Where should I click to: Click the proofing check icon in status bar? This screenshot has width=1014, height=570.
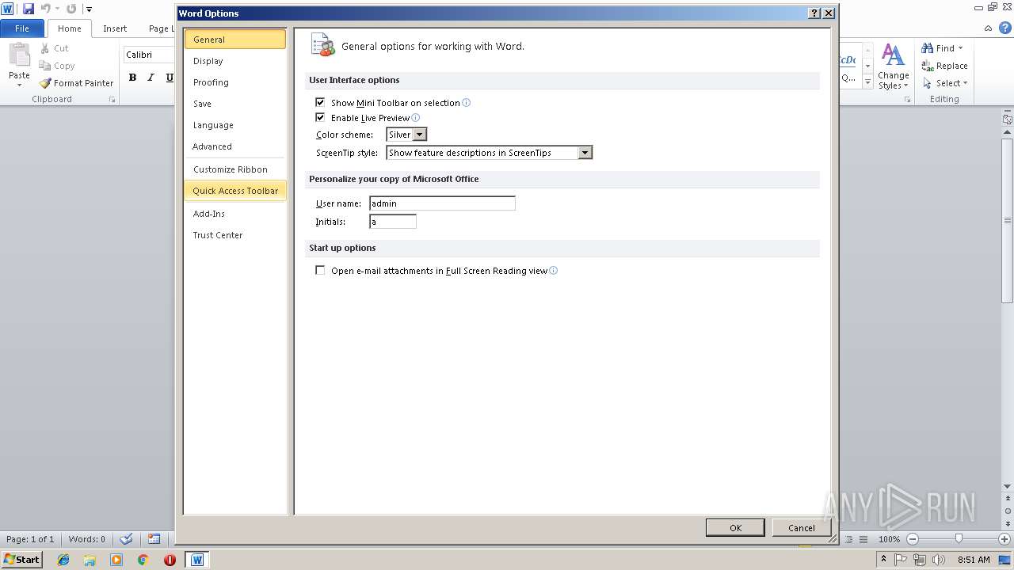click(126, 539)
